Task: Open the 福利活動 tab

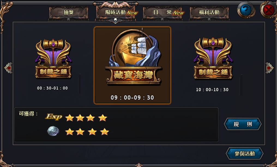Action: [x=209, y=13]
